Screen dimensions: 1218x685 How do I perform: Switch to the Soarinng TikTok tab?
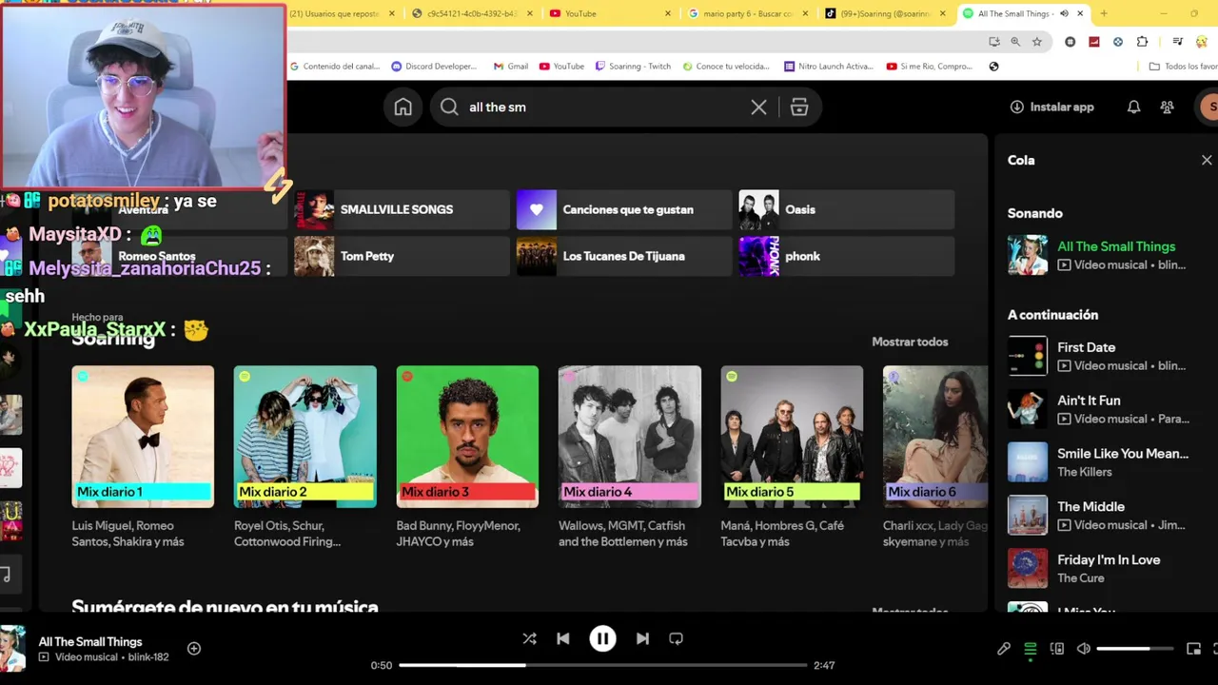tap(886, 13)
